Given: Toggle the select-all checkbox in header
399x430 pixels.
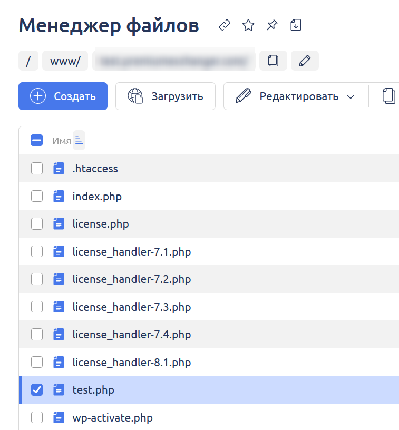Looking at the screenshot, I should pos(36,140).
